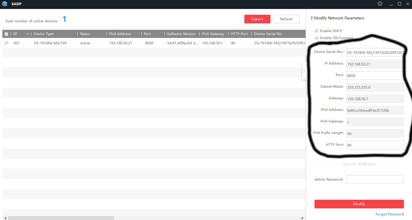Click the ID column sort arrow
The width and height of the screenshot is (412, 220).
point(28,34)
